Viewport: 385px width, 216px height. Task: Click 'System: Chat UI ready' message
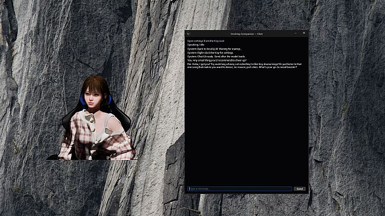pyautogui.click(x=216, y=56)
